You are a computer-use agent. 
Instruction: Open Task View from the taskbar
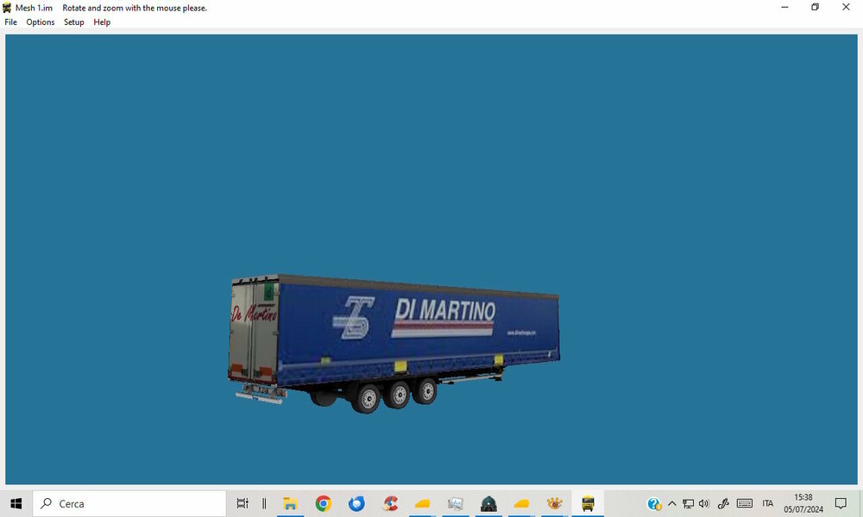[243, 503]
